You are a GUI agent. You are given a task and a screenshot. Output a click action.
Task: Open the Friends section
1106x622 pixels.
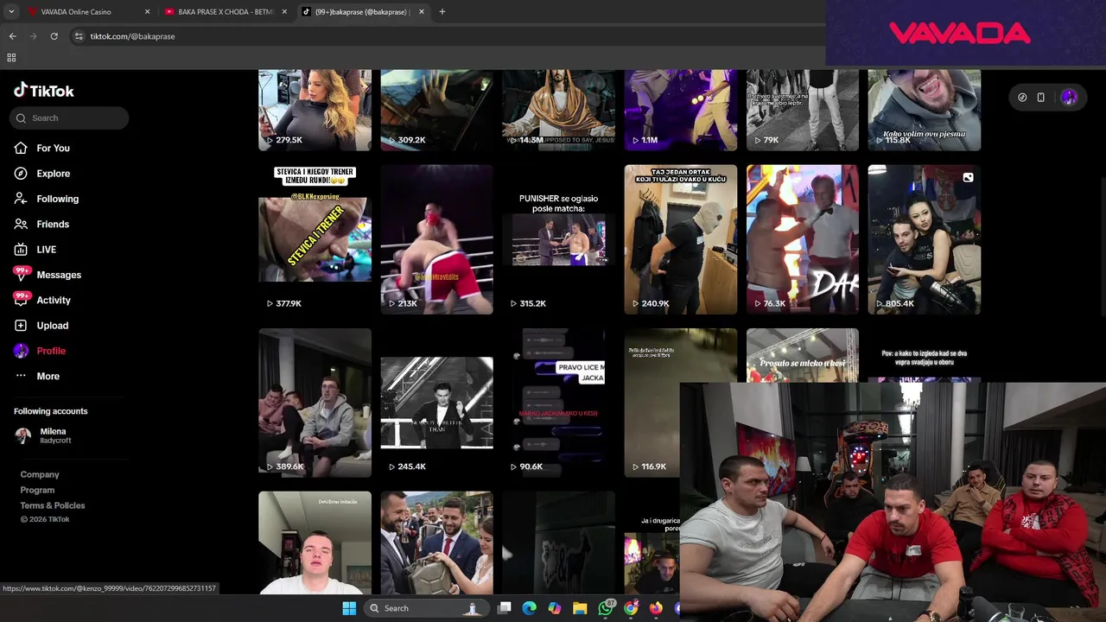coord(43,224)
